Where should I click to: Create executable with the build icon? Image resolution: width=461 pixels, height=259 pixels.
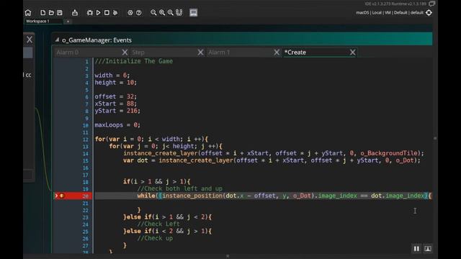pyautogui.click(x=75, y=13)
